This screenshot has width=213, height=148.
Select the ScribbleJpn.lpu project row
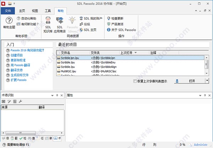click(130, 58)
